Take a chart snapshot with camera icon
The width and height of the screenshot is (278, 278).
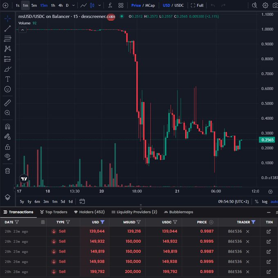click(x=275, y=5)
